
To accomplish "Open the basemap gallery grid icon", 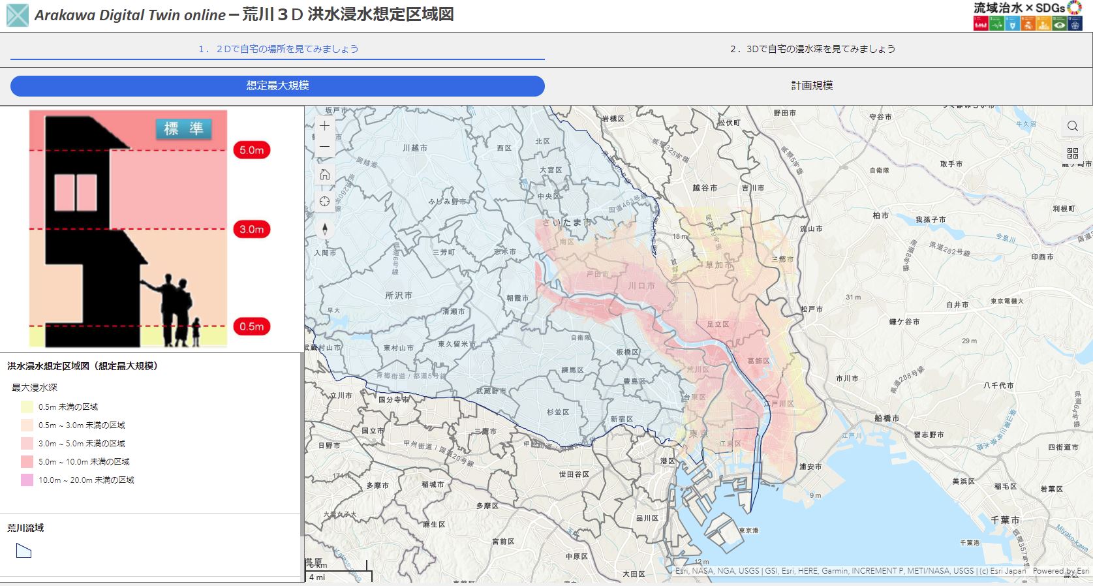I will pos(1072,153).
